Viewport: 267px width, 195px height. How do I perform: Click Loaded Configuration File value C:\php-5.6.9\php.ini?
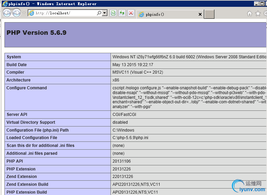point(130,138)
